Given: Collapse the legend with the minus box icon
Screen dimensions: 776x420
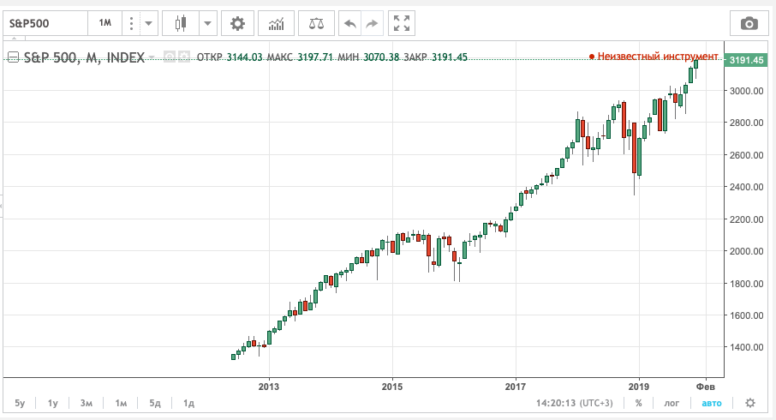Looking at the screenshot, I should click(13, 57).
